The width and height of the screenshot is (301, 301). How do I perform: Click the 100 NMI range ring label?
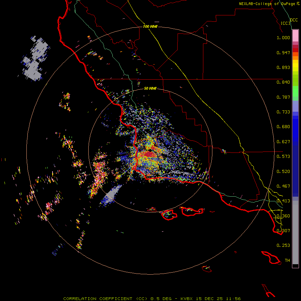[150, 26]
